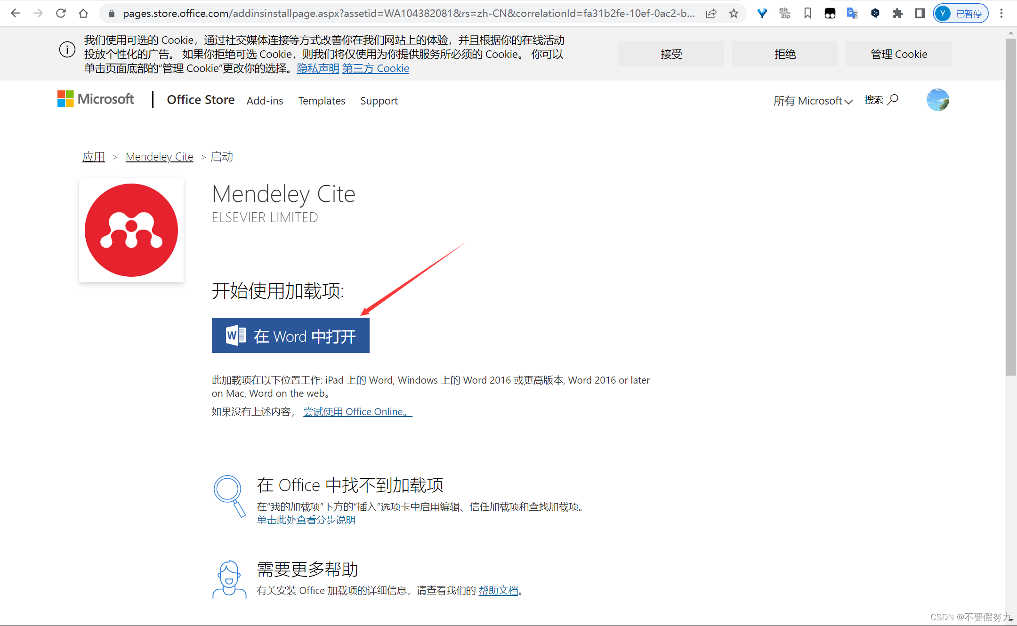Bookmark page with the star icon

(x=734, y=13)
